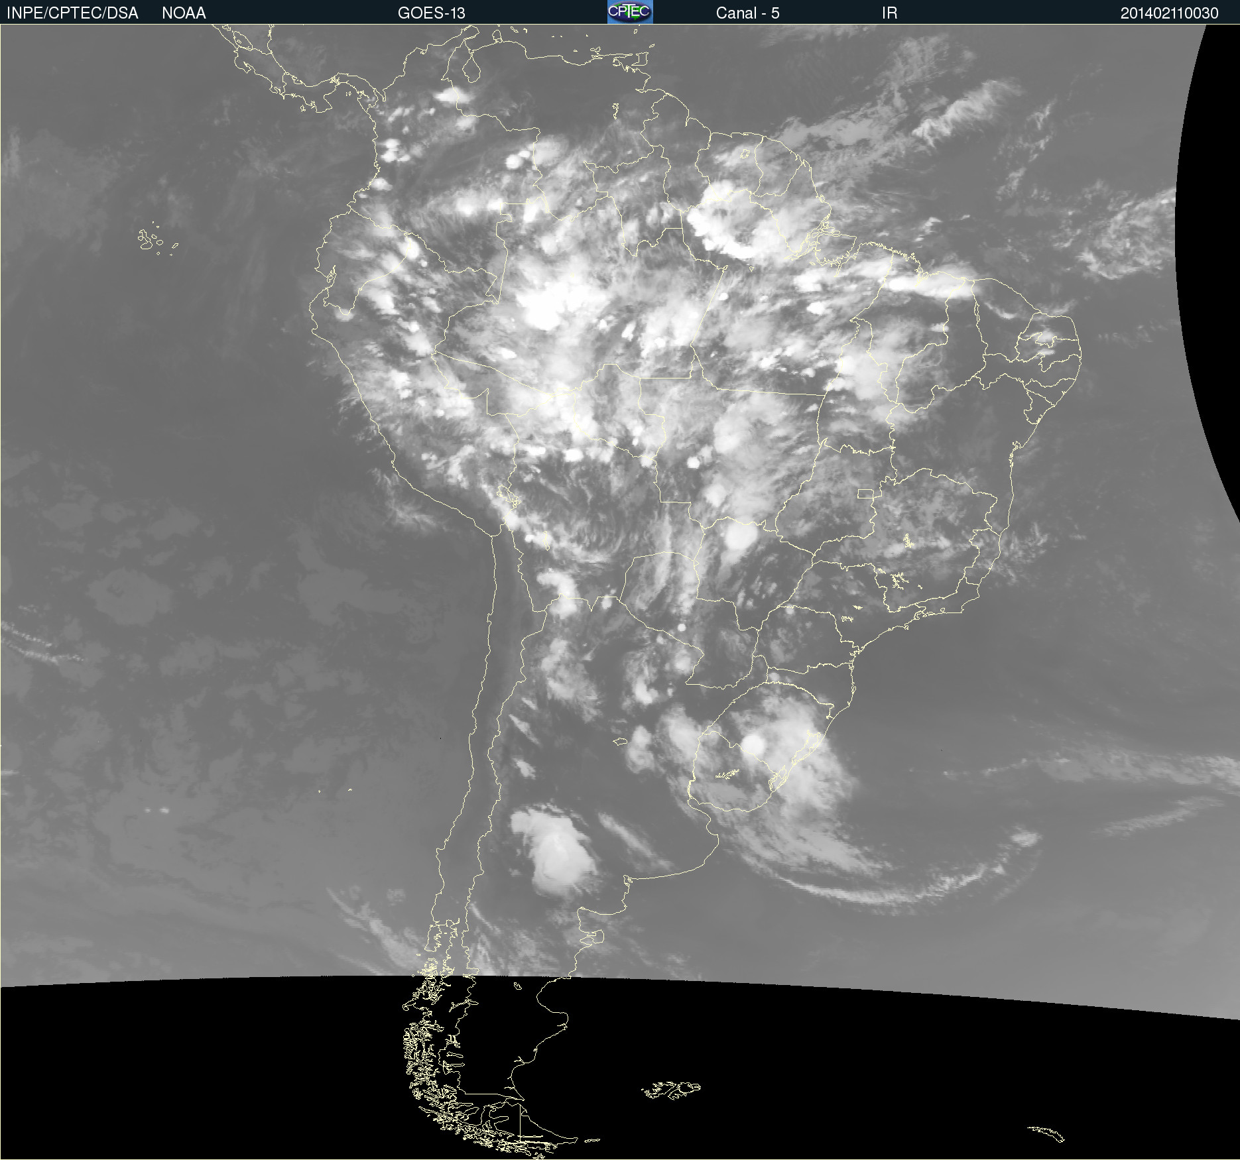The height and width of the screenshot is (1160, 1240).
Task: Click the GOES-13 satellite label
Action: (432, 13)
